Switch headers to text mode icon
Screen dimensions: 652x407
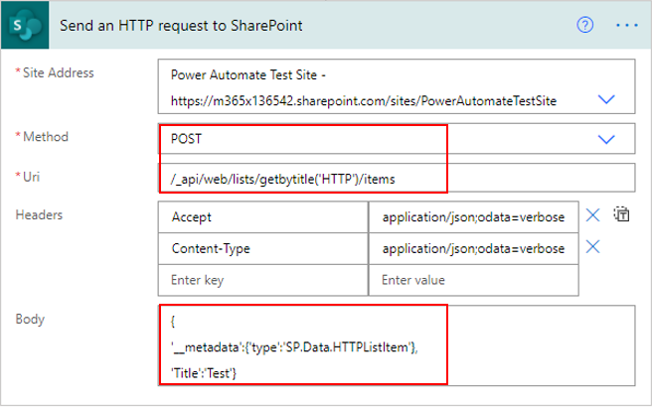coord(621,214)
